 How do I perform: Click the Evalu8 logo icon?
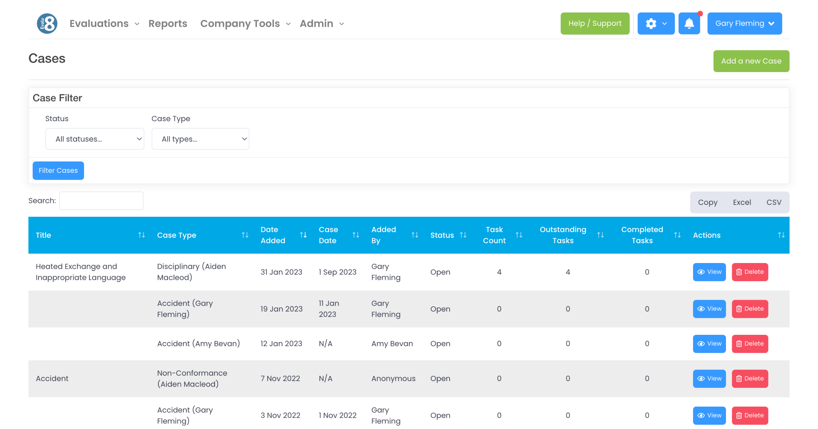47,23
